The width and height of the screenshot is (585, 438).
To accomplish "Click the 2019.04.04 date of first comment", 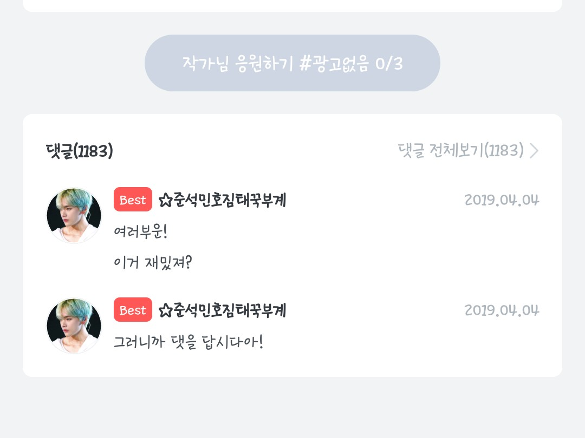I will click(x=502, y=200).
